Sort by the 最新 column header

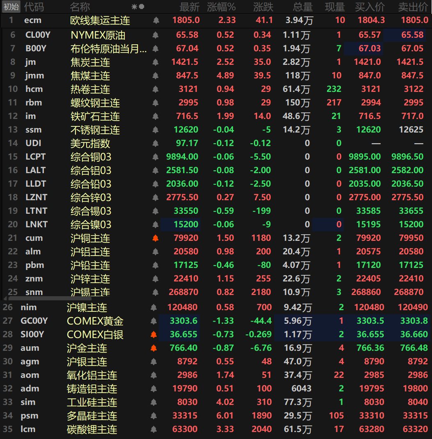[x=190, y=7]
